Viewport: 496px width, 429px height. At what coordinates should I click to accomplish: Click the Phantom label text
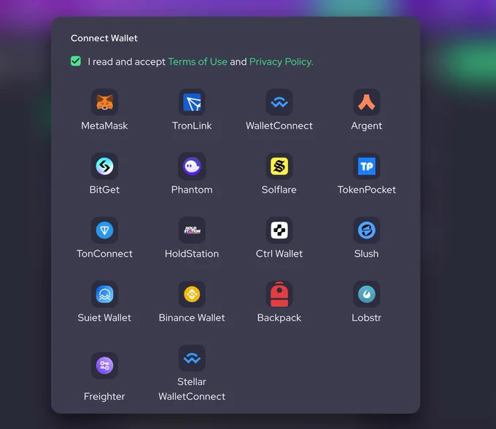(x=192, y=190)
